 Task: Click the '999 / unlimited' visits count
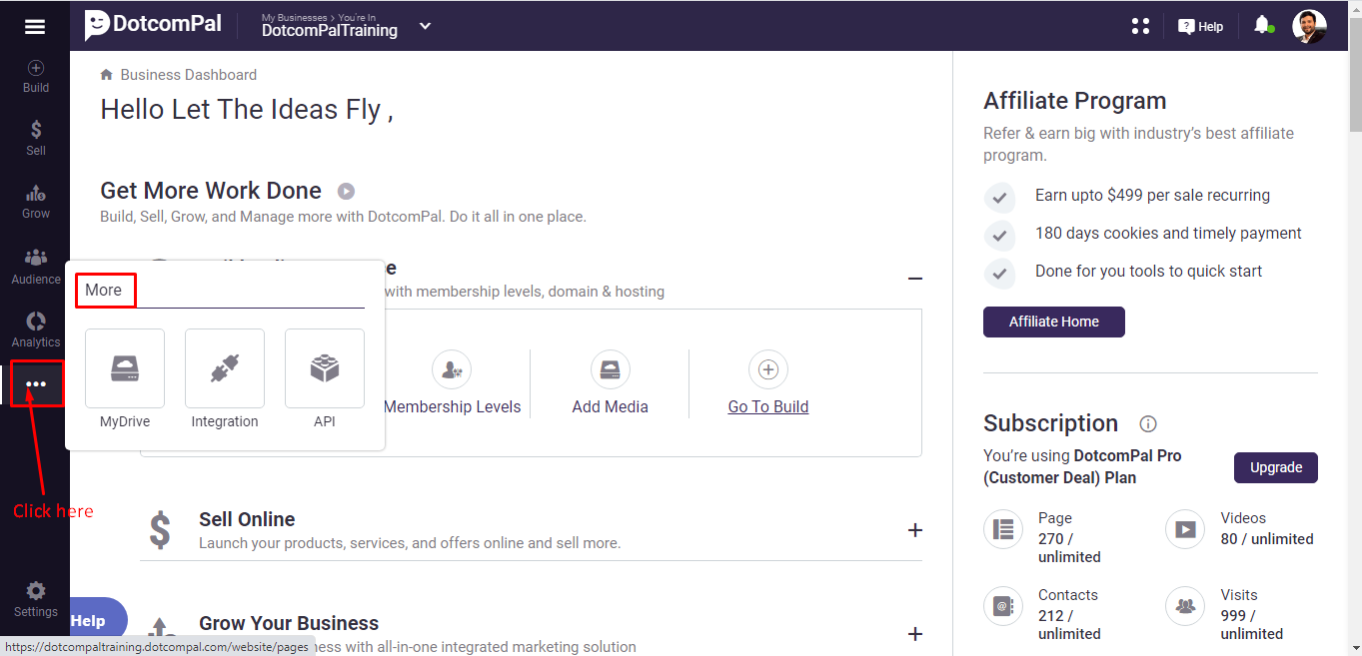coord(1252,625)
